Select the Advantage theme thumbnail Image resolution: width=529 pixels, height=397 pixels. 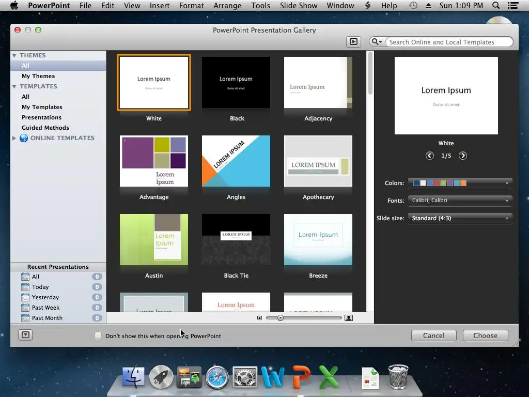(x=154, y=161)
